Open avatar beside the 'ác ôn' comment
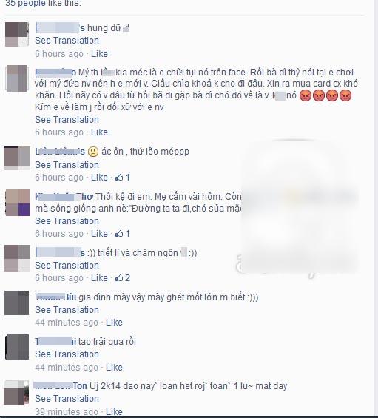The width and height of the screenshot is (378, 418). (x=17, y=158)
